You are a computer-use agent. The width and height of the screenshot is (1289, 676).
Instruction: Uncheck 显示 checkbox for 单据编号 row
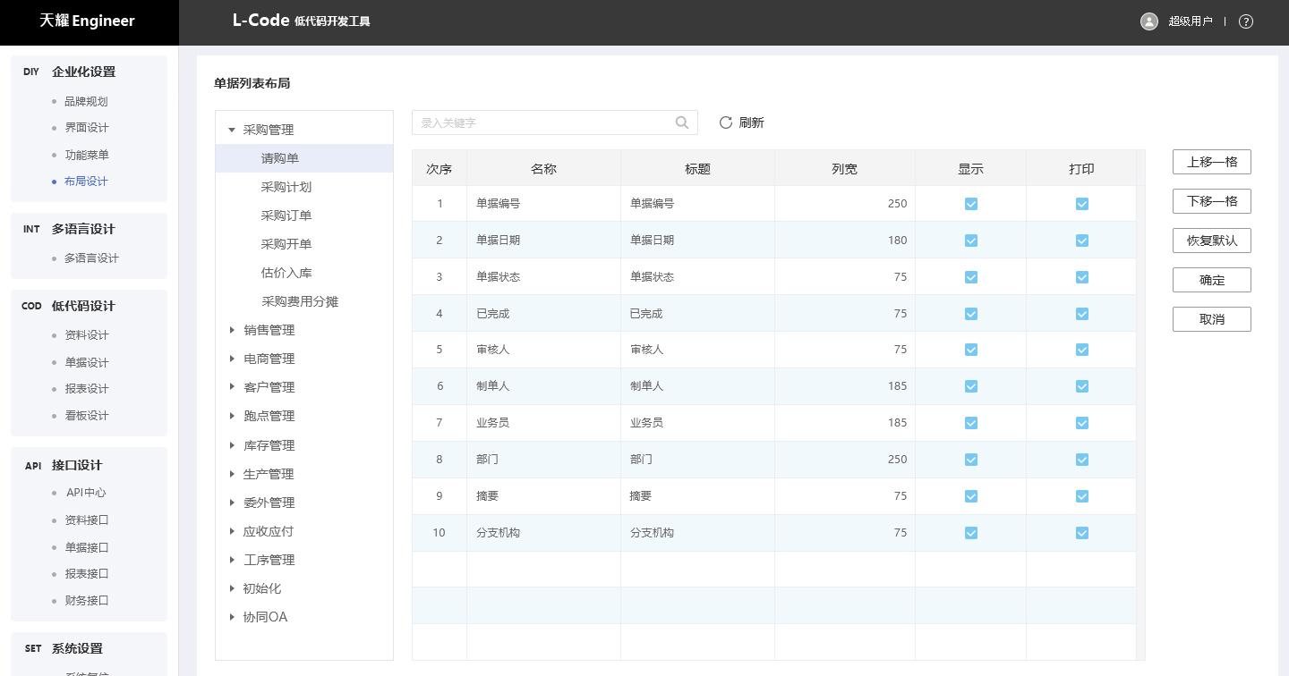pos(971,204)
